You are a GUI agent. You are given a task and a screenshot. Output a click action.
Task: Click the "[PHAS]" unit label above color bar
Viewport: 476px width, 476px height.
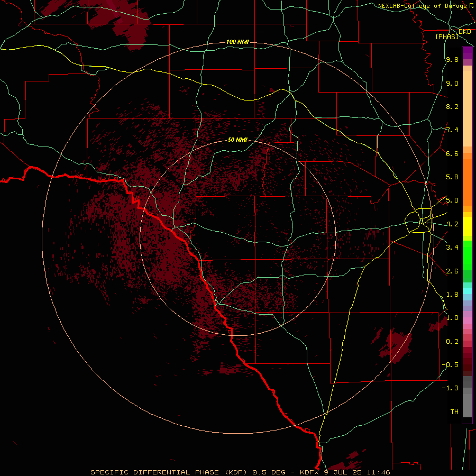click(x=447, y=36)
